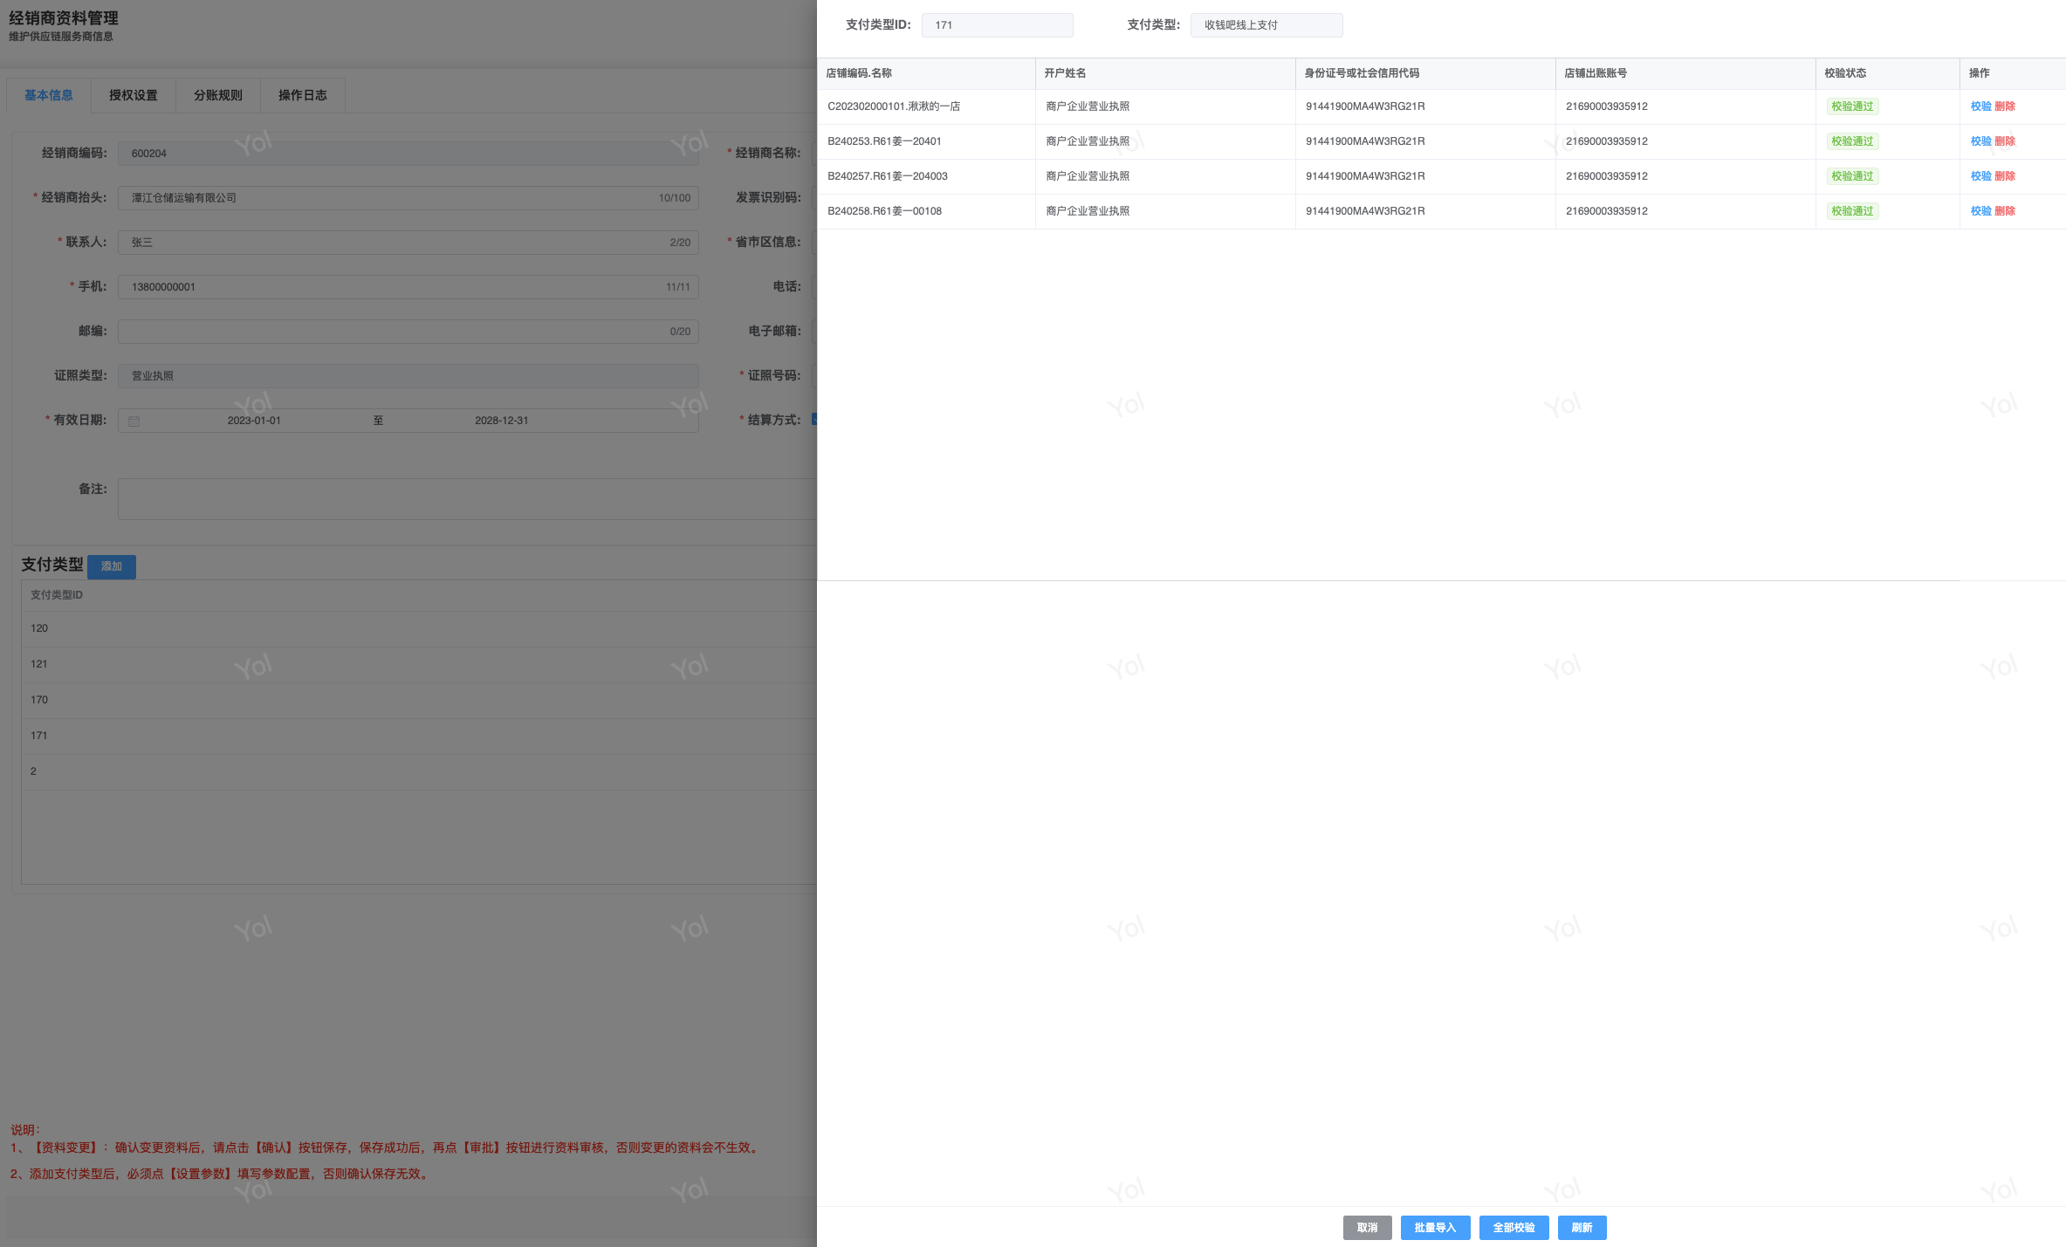Click the 收钱吧线上支付 payment type field
Image resolution: width=2066 pixels, height=1247 pixels.
point(1266,25)
